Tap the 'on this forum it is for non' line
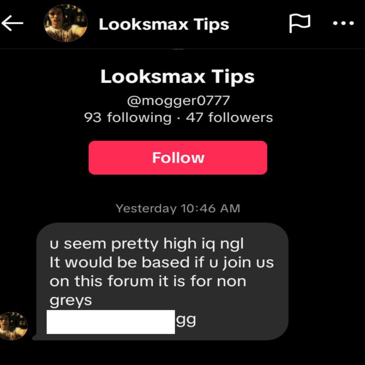365x365 pixels. point(148,281)
